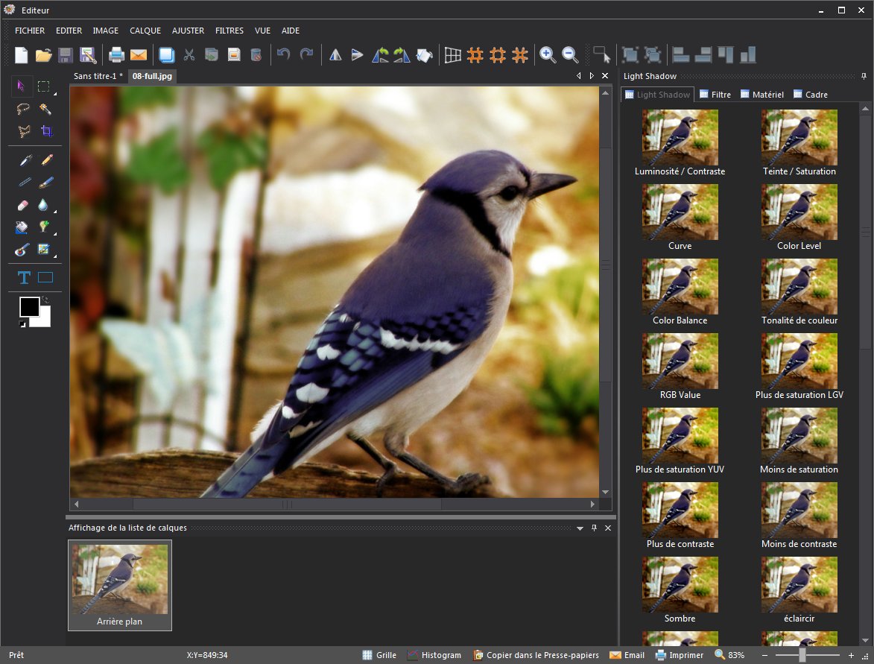Toggle Histogram in the status bar
This screenshot has width=874, height=664.
(434, 655)
